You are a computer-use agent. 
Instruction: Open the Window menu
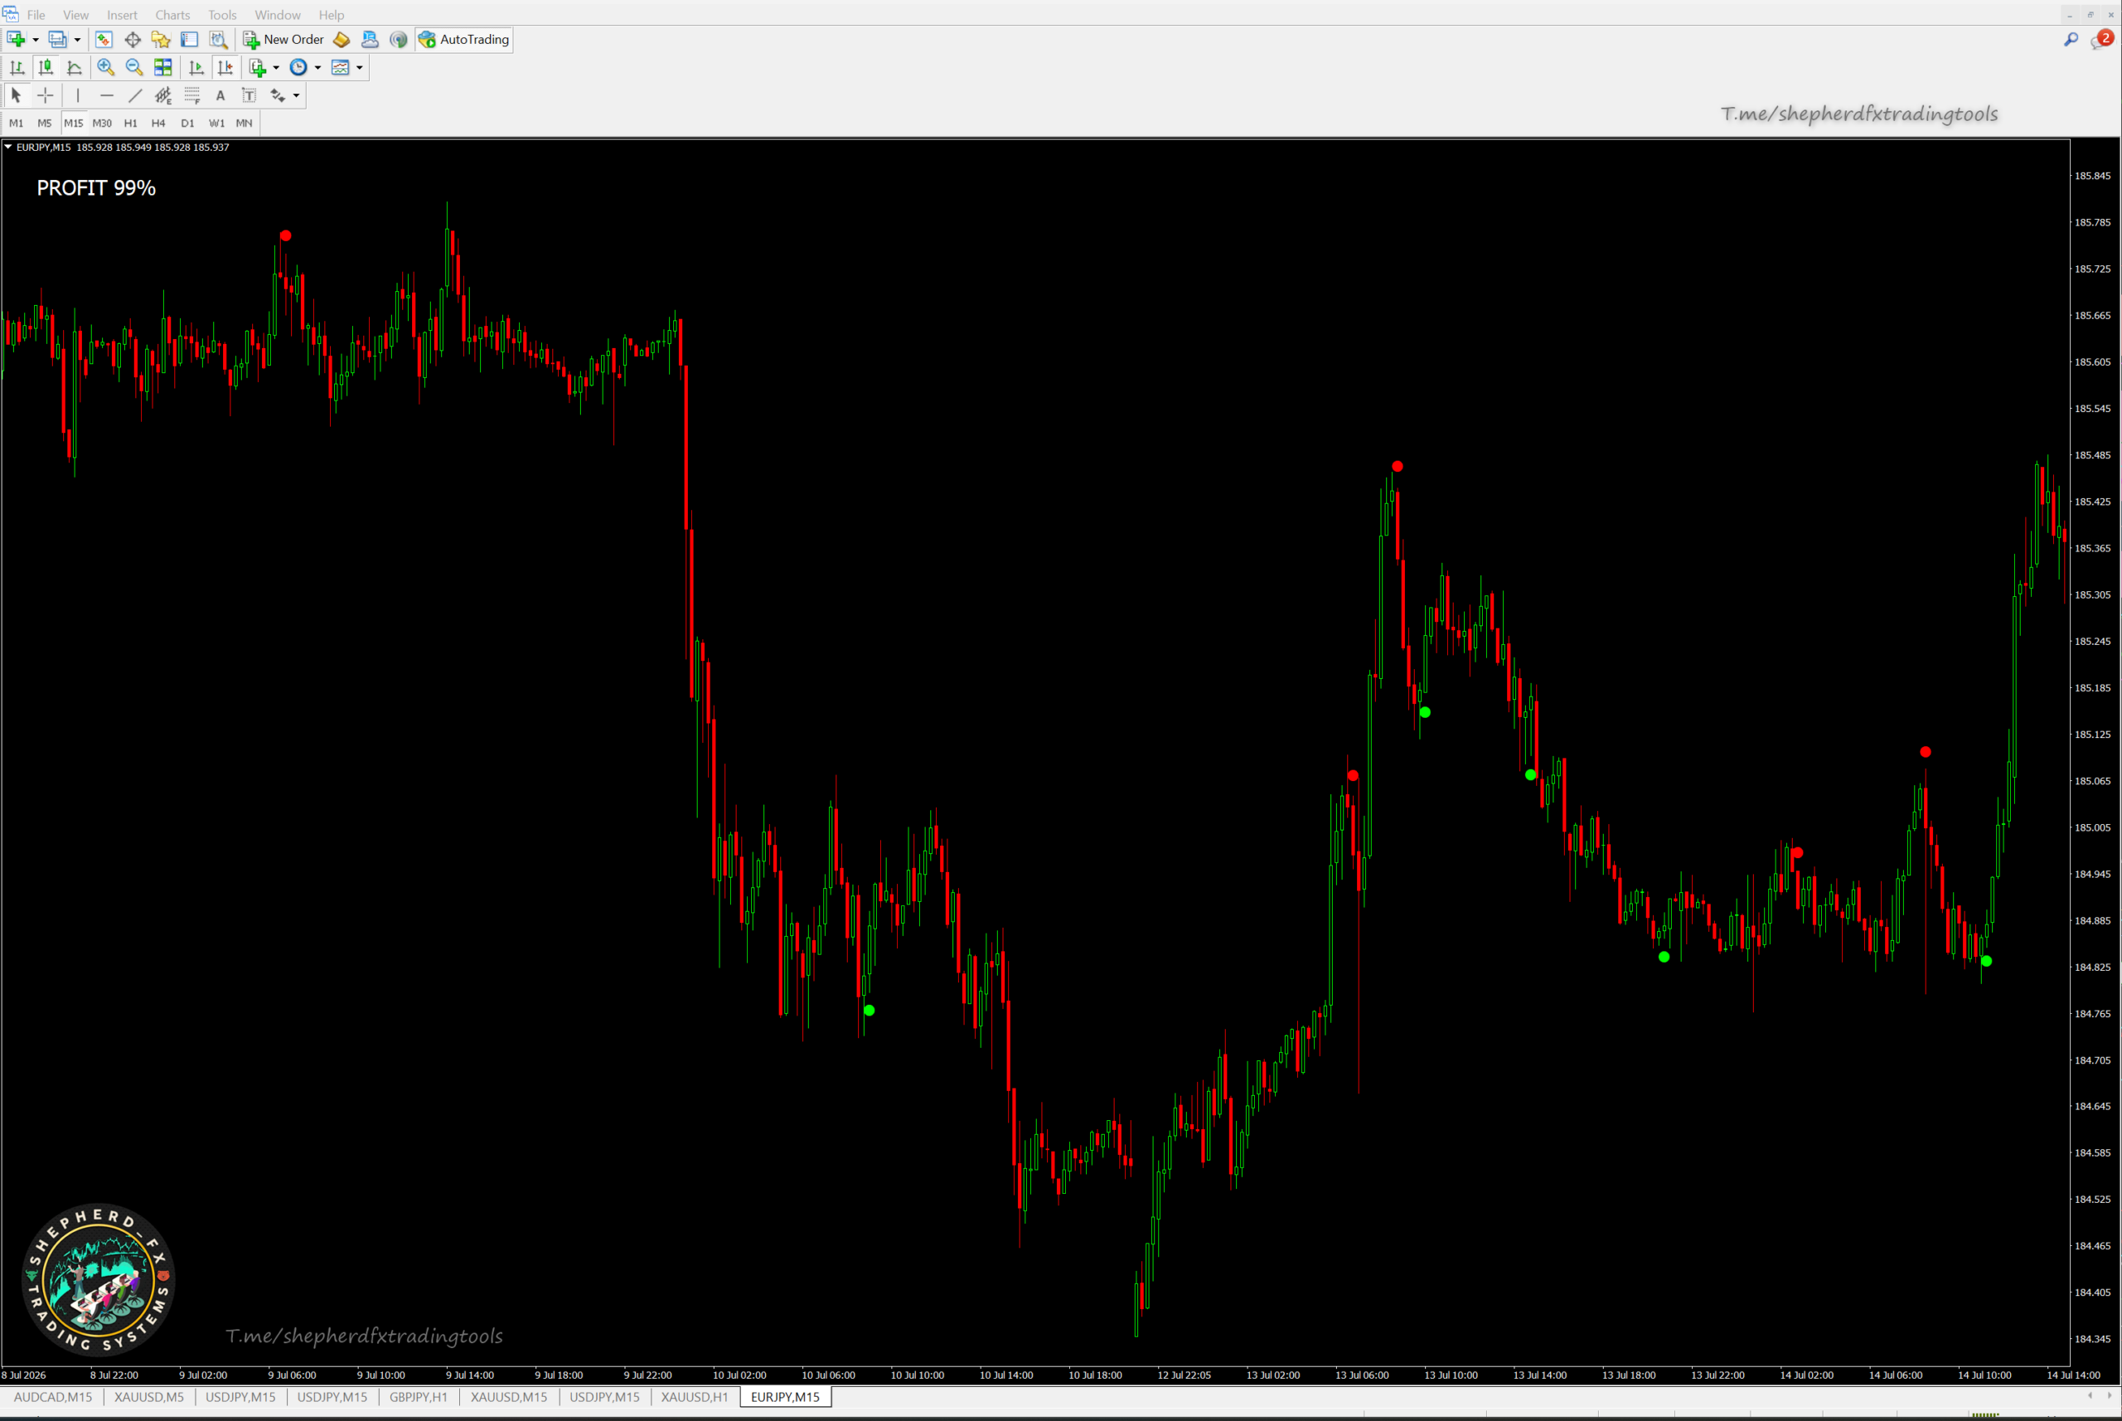[277, 14]
